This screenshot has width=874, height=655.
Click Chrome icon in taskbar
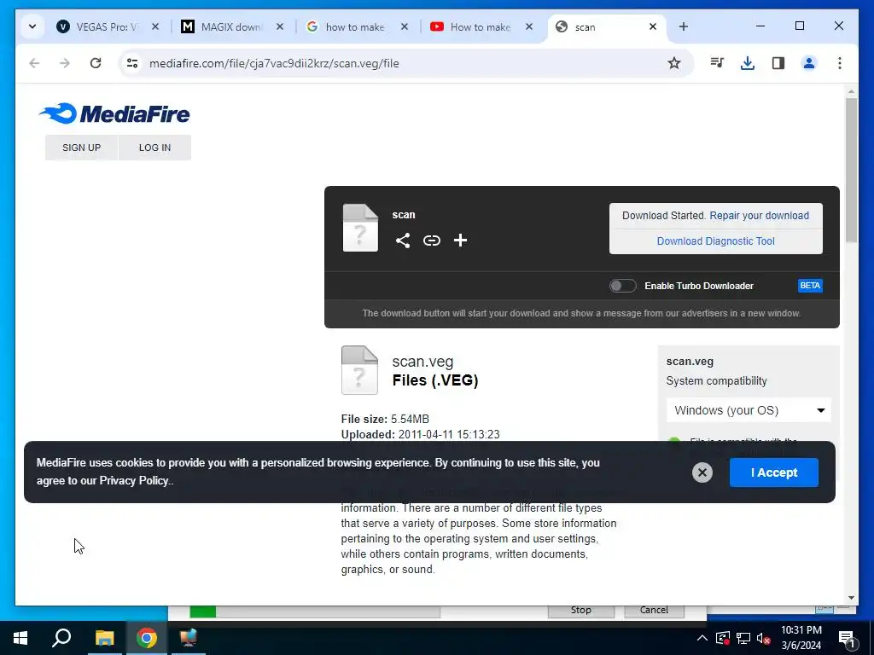point(147,638)
